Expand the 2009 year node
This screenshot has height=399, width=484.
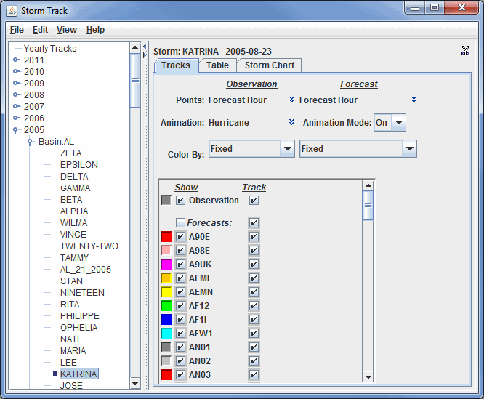16,83
